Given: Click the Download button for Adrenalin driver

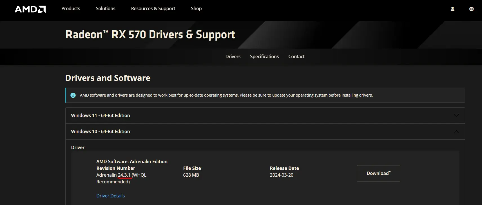Looking at the screenshot, I should [379, 173].
